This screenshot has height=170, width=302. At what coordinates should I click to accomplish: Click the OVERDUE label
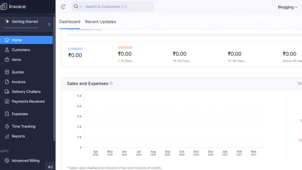pos(125,48)
